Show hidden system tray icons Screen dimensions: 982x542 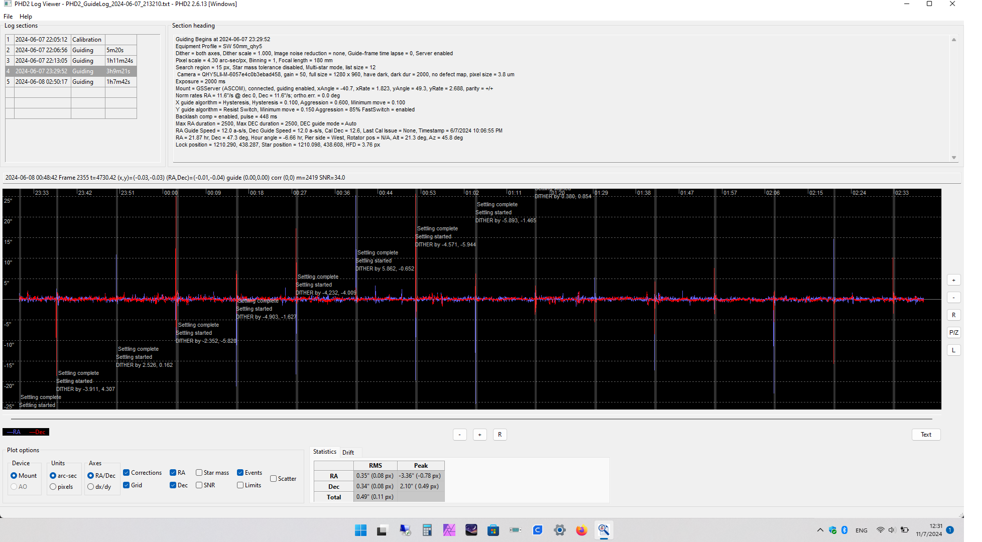(x=820, y=530)
